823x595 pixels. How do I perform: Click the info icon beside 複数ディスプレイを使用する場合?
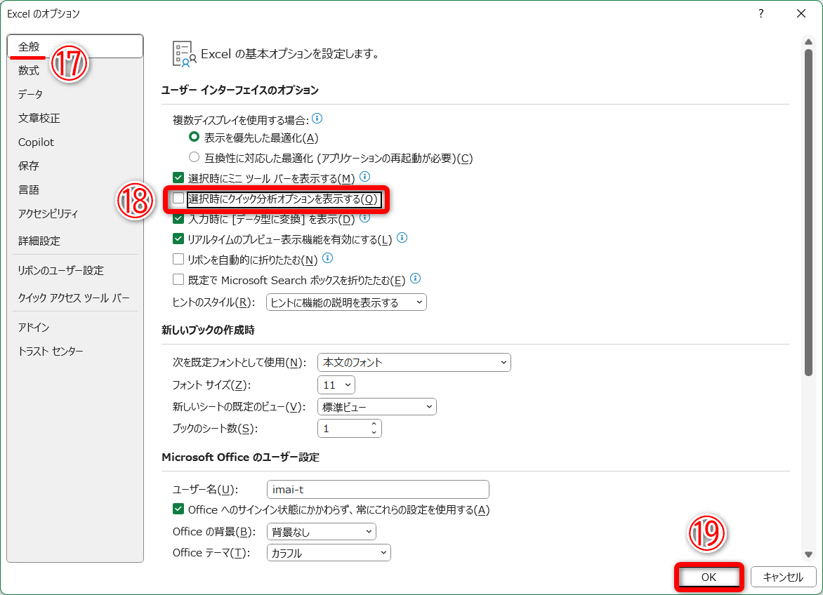317,119
